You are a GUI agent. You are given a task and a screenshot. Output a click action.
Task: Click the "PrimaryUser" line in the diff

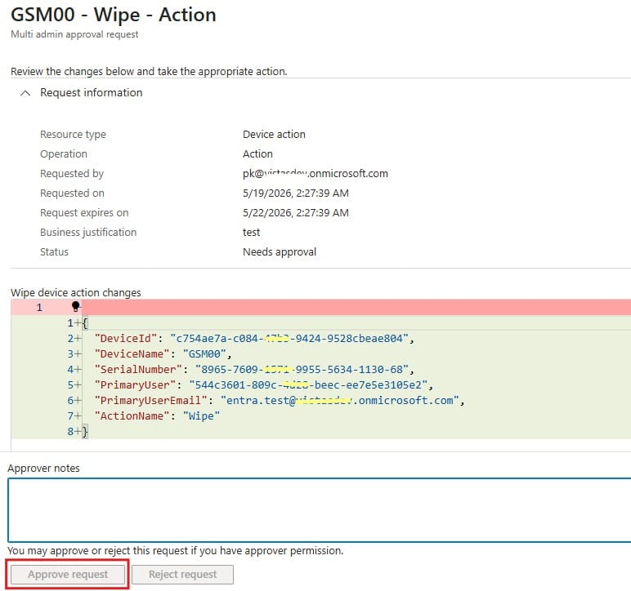click(263, 385)
